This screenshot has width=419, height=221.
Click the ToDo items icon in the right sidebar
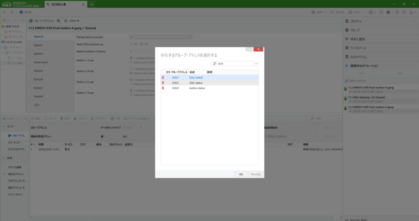(x=347, y=57)
